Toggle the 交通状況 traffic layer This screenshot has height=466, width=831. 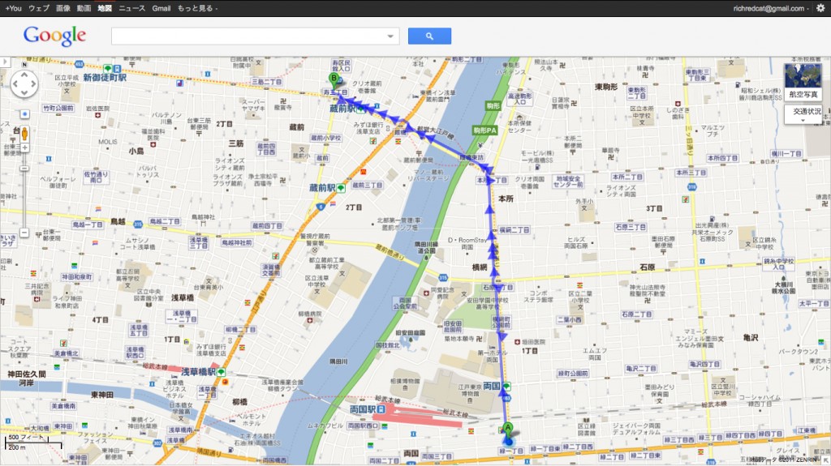pyautogui.click(x=803, y=114)
